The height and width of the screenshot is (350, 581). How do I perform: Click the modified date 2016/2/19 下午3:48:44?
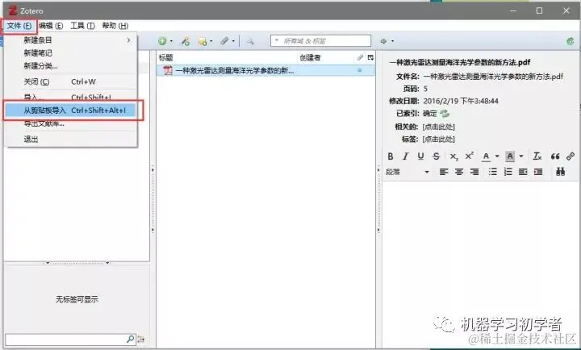pos(461,101)
